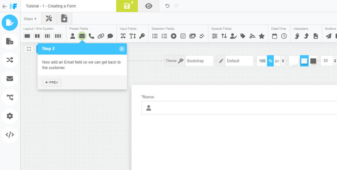This screenshot has height=170, width=337.
Task: Add a checkbox selection field
Action: (183, 36)
